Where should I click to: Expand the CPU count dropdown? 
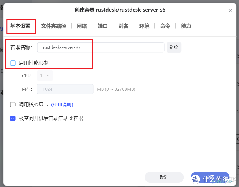click(45, 75)
